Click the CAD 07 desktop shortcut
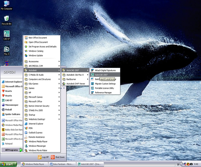The image size is (201, 167). coord(7,35)
